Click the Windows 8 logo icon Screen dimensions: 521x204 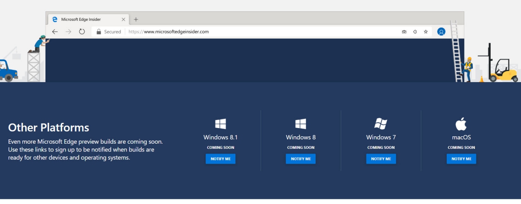coord(300,124)
